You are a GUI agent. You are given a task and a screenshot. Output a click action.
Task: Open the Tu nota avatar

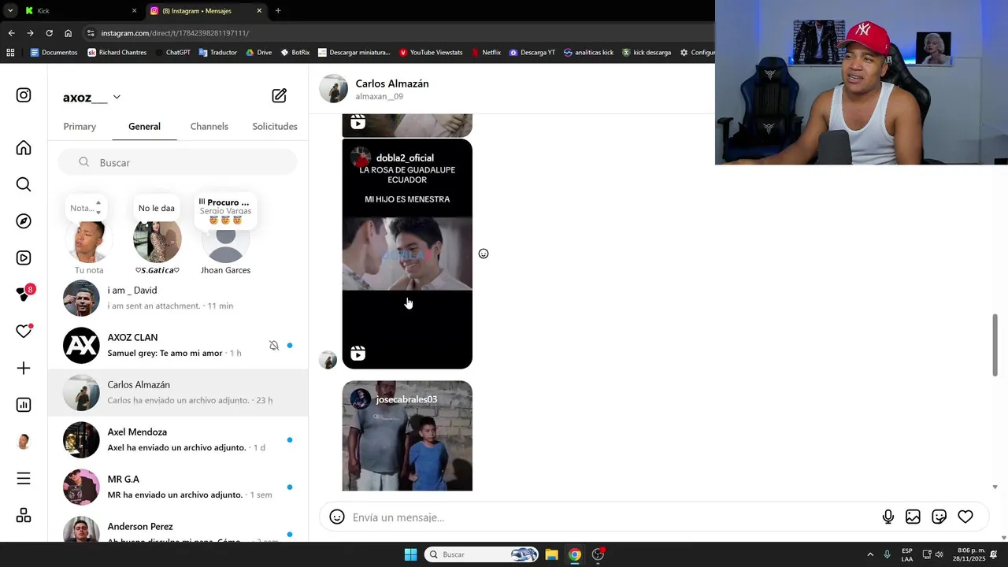coord(89,239)
